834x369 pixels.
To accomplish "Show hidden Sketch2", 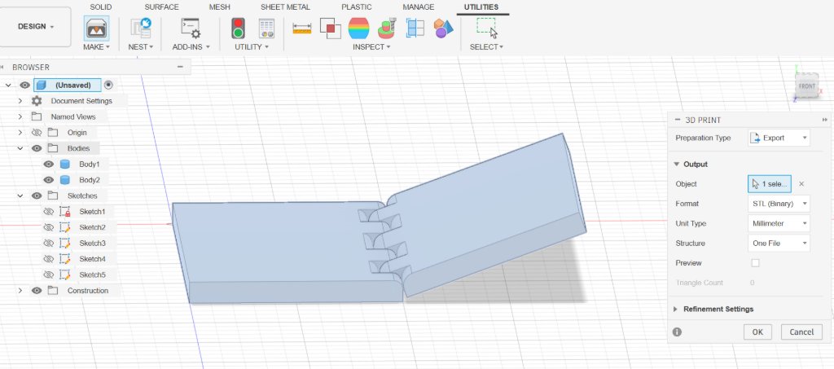I will 48,227.
